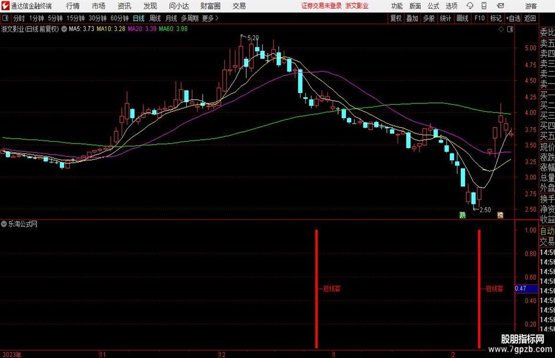Open the 公式 menu
This screenshot has width=555, height=358.
tap(433, 6)
